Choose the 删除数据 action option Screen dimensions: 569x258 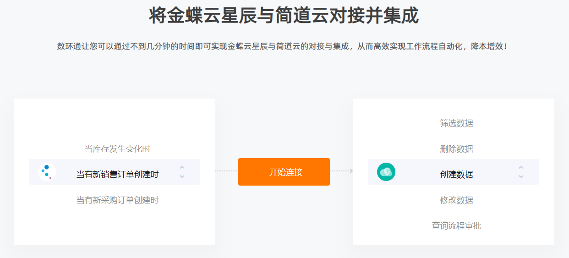coord(456,149)
